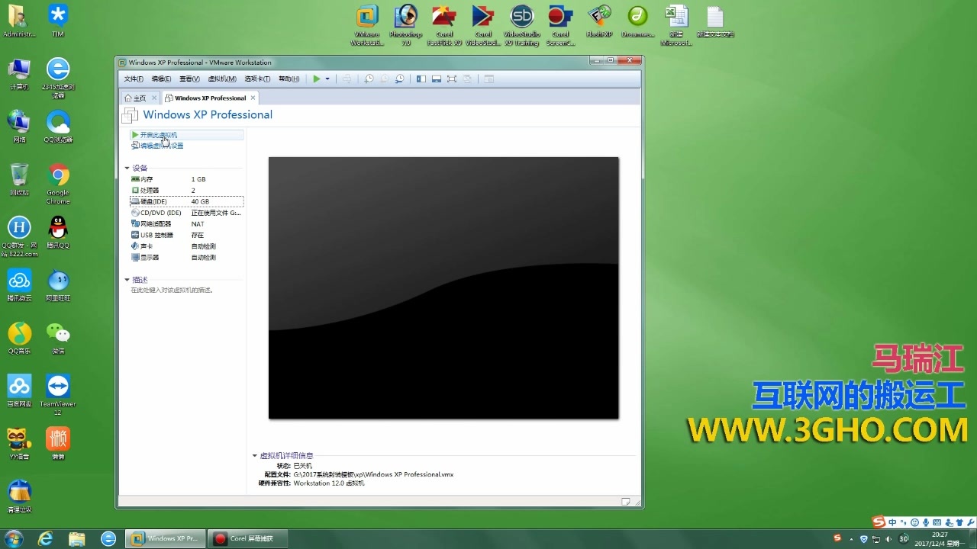Select the 处理器 device row
Image resolution: width=977 pixels, height=549 pixels.
click(x=186, y=190)
